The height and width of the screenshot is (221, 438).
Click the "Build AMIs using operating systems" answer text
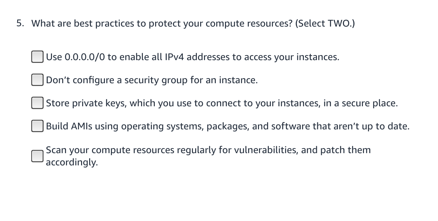click(228, 126)
